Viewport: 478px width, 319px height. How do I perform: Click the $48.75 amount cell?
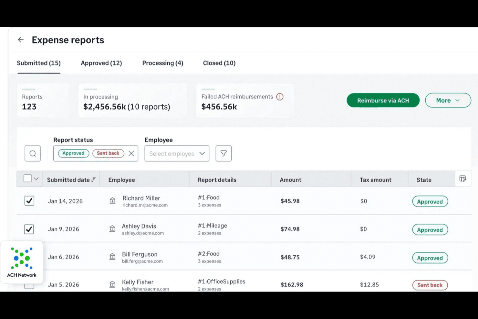(290, 257)
